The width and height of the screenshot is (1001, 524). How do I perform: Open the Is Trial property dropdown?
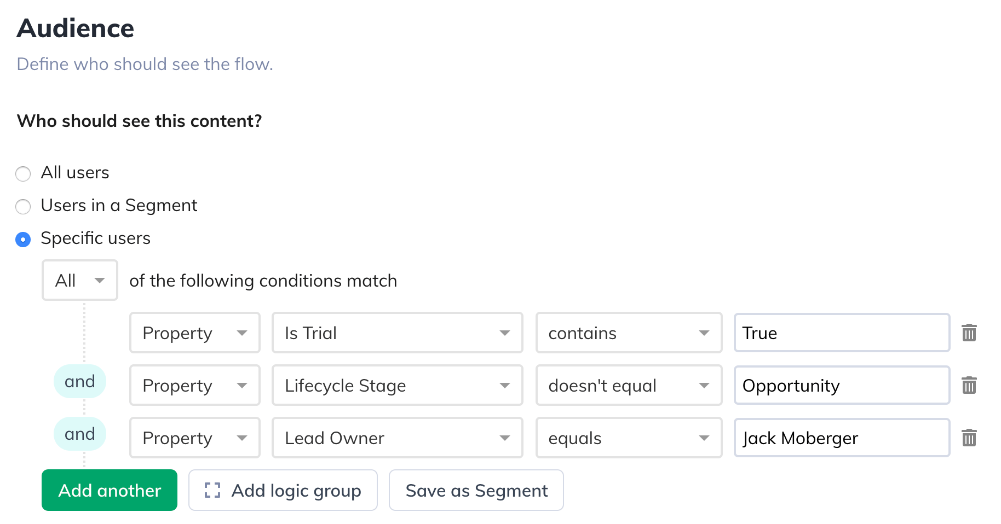398,333
